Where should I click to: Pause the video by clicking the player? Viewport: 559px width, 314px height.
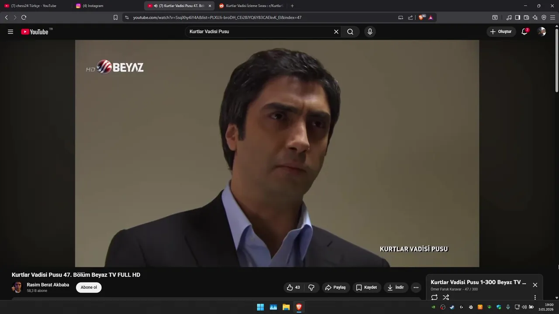(277, 154)
